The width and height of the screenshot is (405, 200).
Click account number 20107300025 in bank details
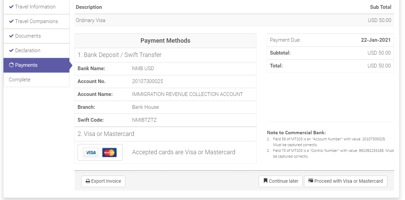click(x=147, y=81)
